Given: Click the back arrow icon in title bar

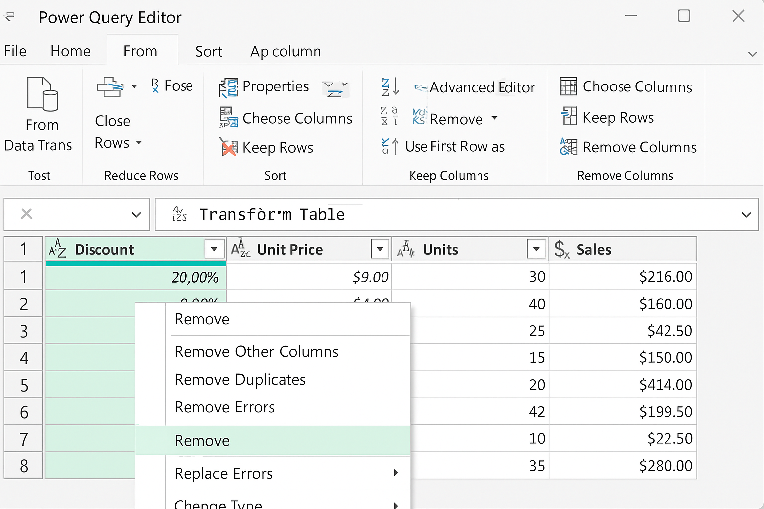Looking at the screenshot, I should (9, 17).
